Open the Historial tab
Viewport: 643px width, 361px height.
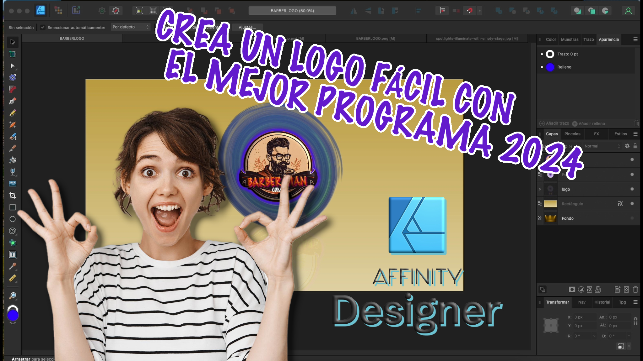tap(602, 302)
